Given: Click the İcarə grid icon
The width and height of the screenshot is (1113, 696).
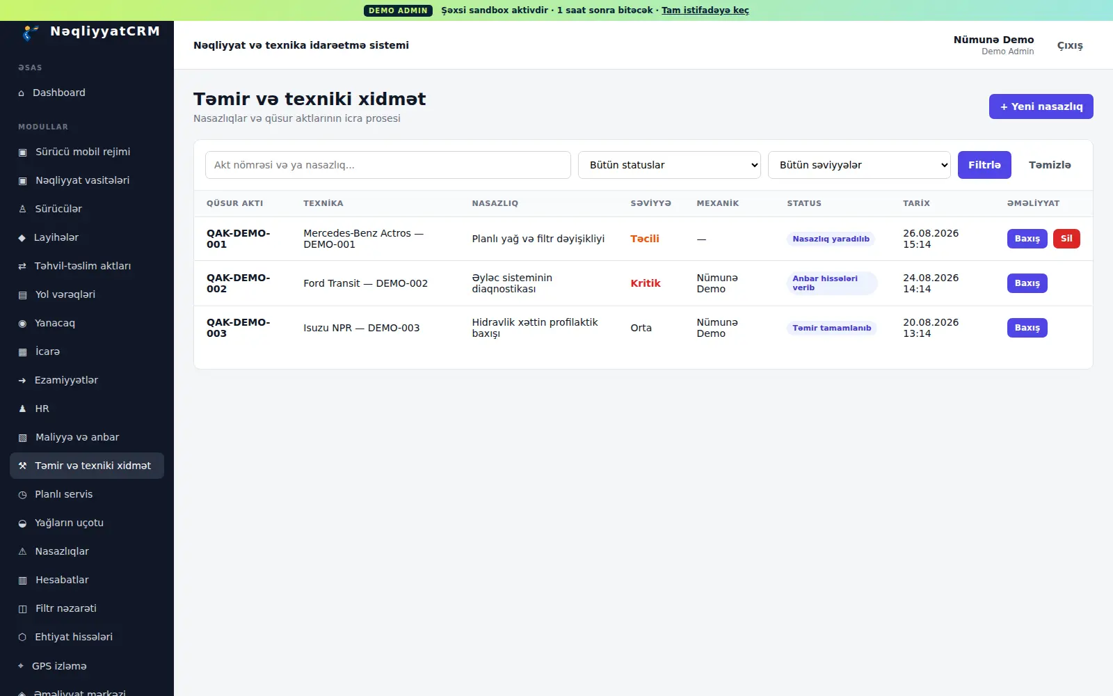Looking at the screenshot, I should click(x=22, y=352).
